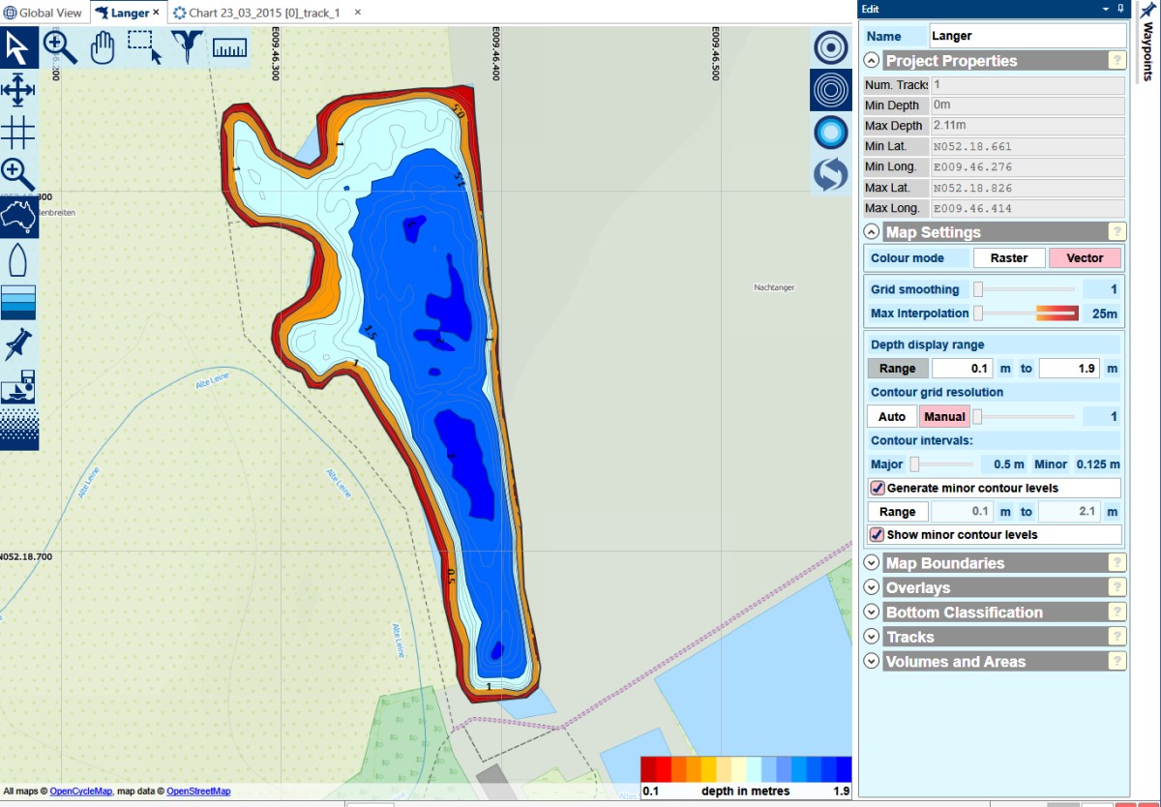Activate the rectangle selection tool

coord(145,47)
